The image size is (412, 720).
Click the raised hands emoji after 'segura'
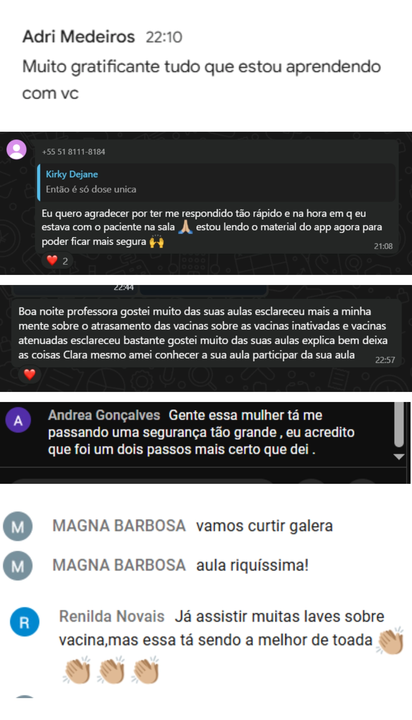tap(156, 241)
